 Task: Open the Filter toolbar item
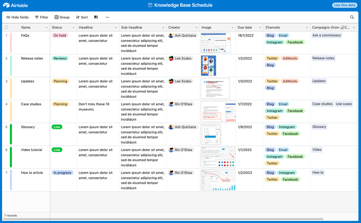(x=42, y=17)
